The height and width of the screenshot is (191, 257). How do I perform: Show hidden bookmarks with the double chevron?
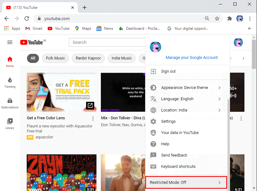coord(249,28)
